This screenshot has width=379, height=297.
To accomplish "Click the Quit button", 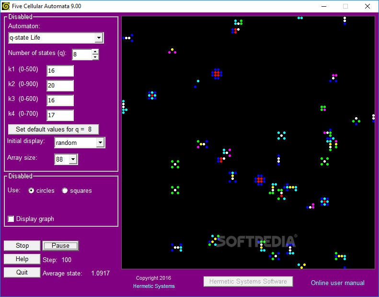I will [22, 272].
